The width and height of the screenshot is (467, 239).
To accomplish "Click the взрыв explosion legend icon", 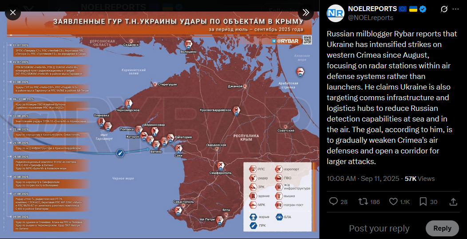I will [253, 217].
